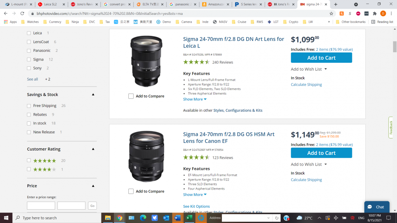Click the minimum price input field
The image size is (397, 223).
[41, 206]
